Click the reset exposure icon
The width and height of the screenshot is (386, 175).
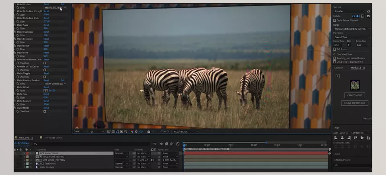136,132
